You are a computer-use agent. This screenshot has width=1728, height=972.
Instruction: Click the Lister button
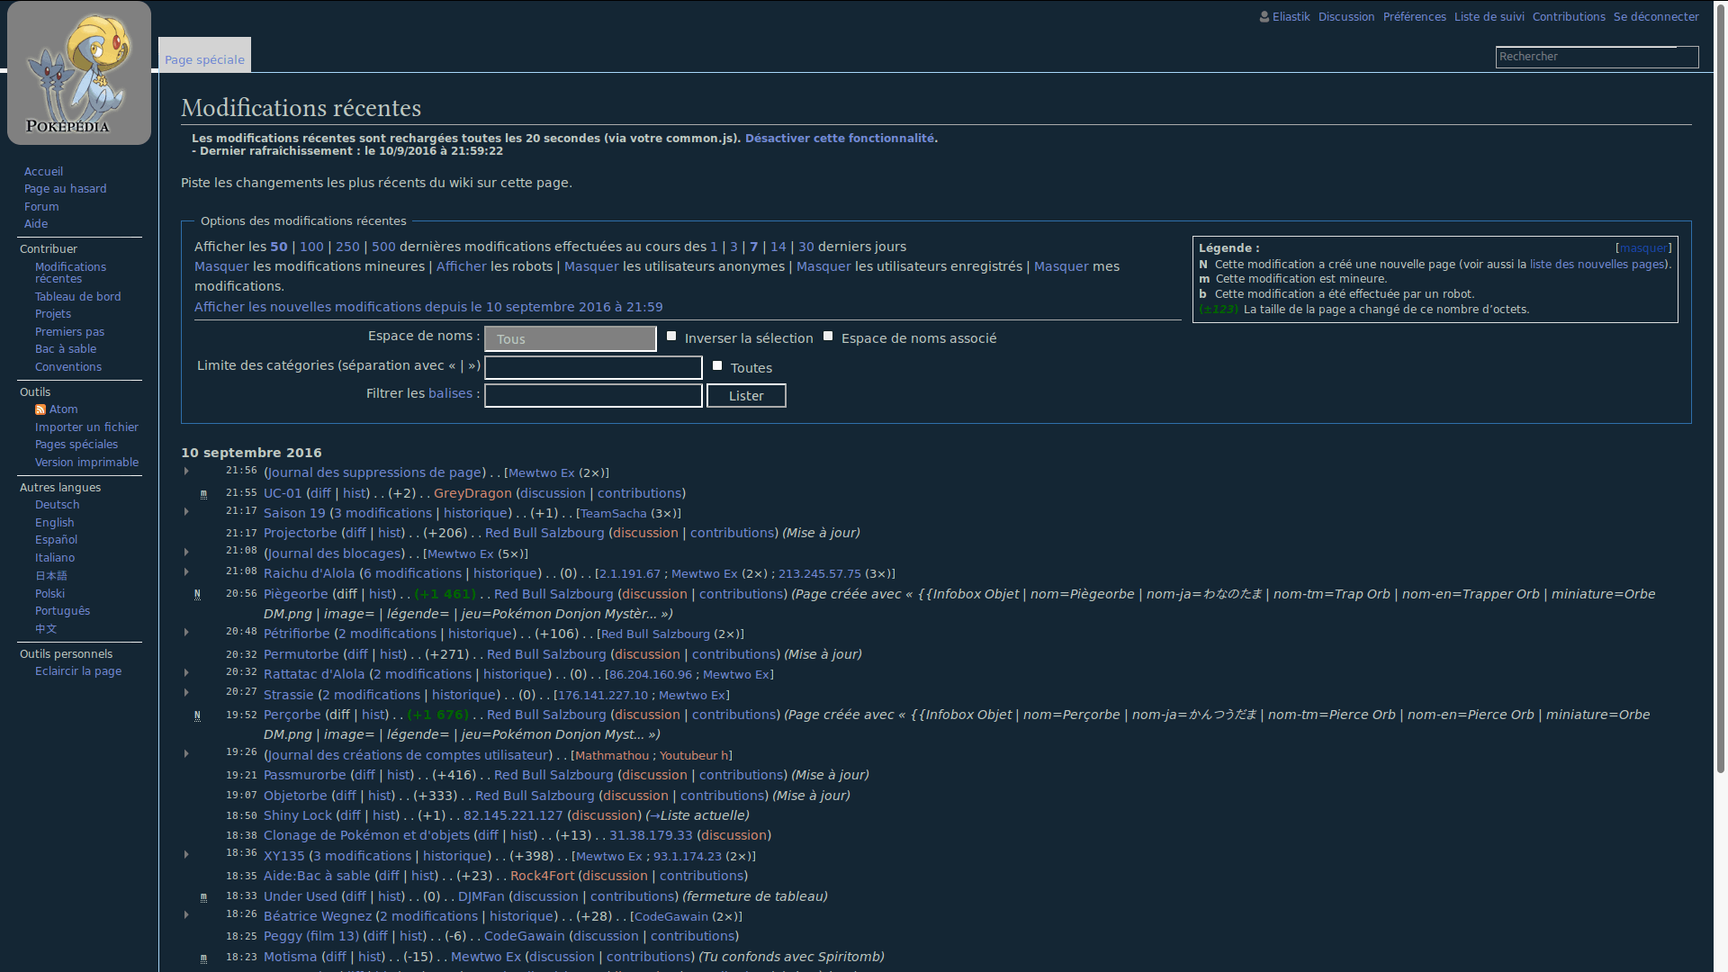[x=746, y=396]
